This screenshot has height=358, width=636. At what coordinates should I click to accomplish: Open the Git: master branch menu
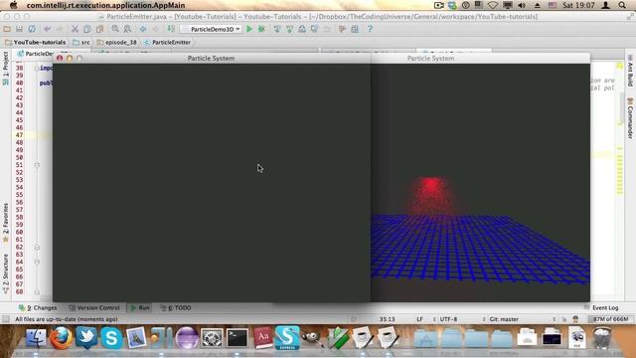[504, 319]
